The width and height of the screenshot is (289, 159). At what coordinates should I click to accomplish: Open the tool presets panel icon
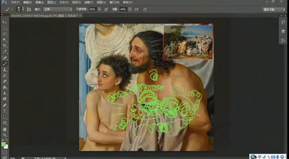[x=283, y=40]
